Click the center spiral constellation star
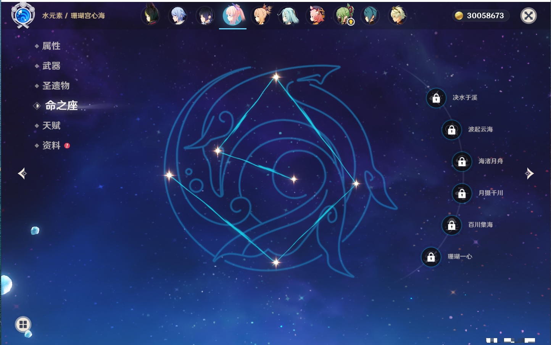The image size is (551, 345). (294, 179)
